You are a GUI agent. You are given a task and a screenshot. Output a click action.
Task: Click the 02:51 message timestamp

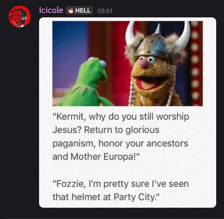click(105, 11)
